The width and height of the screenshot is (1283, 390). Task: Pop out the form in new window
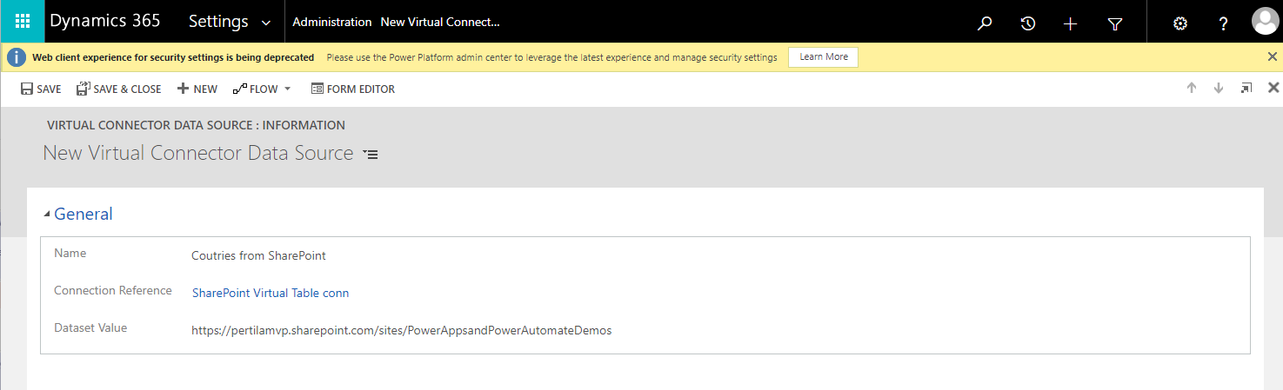tap(1246, 89)
